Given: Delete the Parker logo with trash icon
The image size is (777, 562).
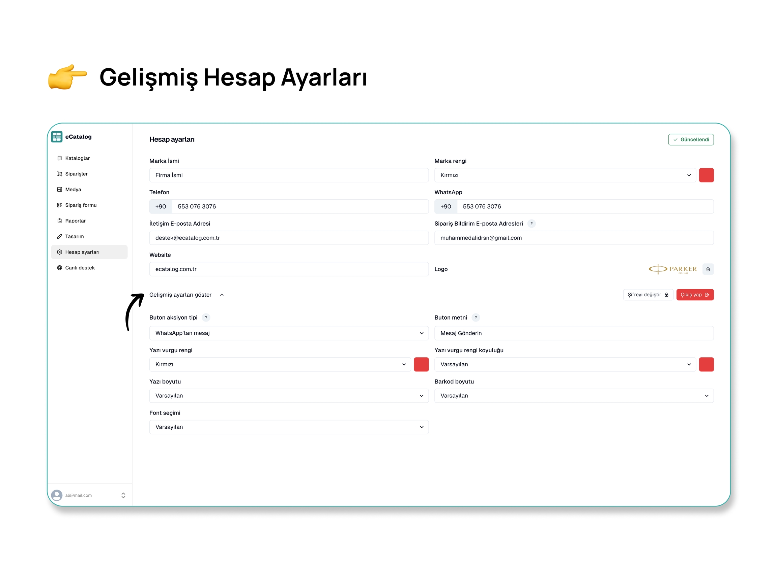Looking at the screenshot, I should tap(708, 269).
